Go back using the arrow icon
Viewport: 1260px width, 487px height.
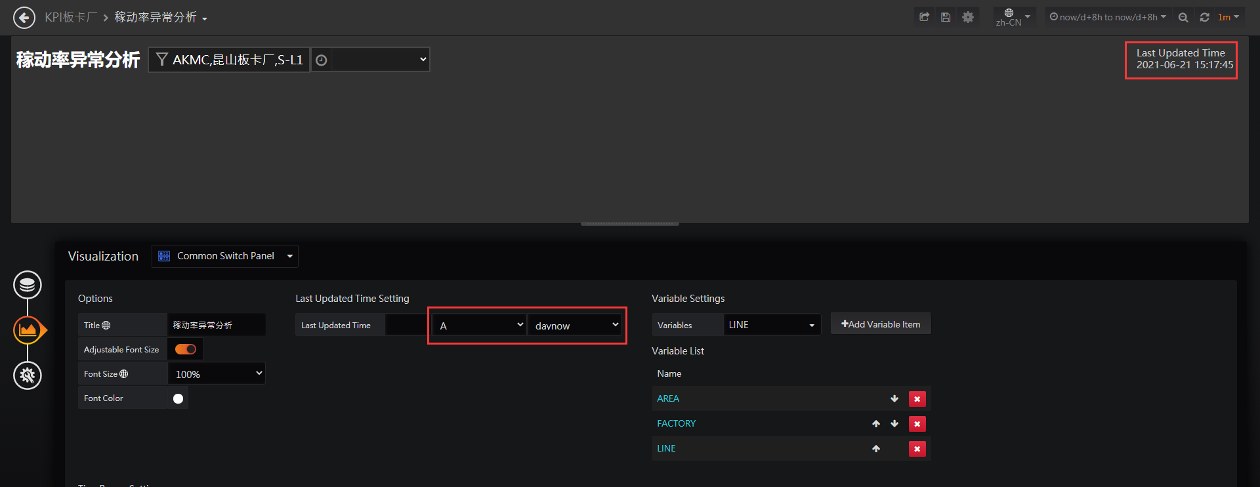pyautogui.click(x=24, y=18)
